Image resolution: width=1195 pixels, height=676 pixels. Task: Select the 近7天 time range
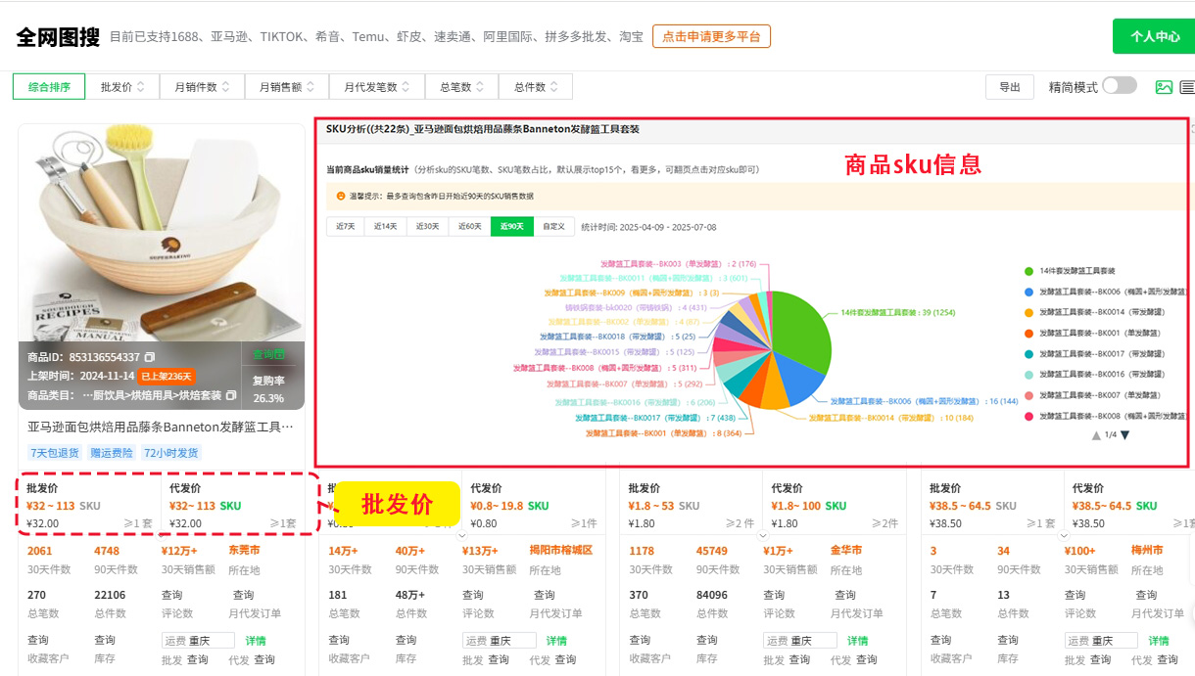pyautogui.click(x=346, y=227)
